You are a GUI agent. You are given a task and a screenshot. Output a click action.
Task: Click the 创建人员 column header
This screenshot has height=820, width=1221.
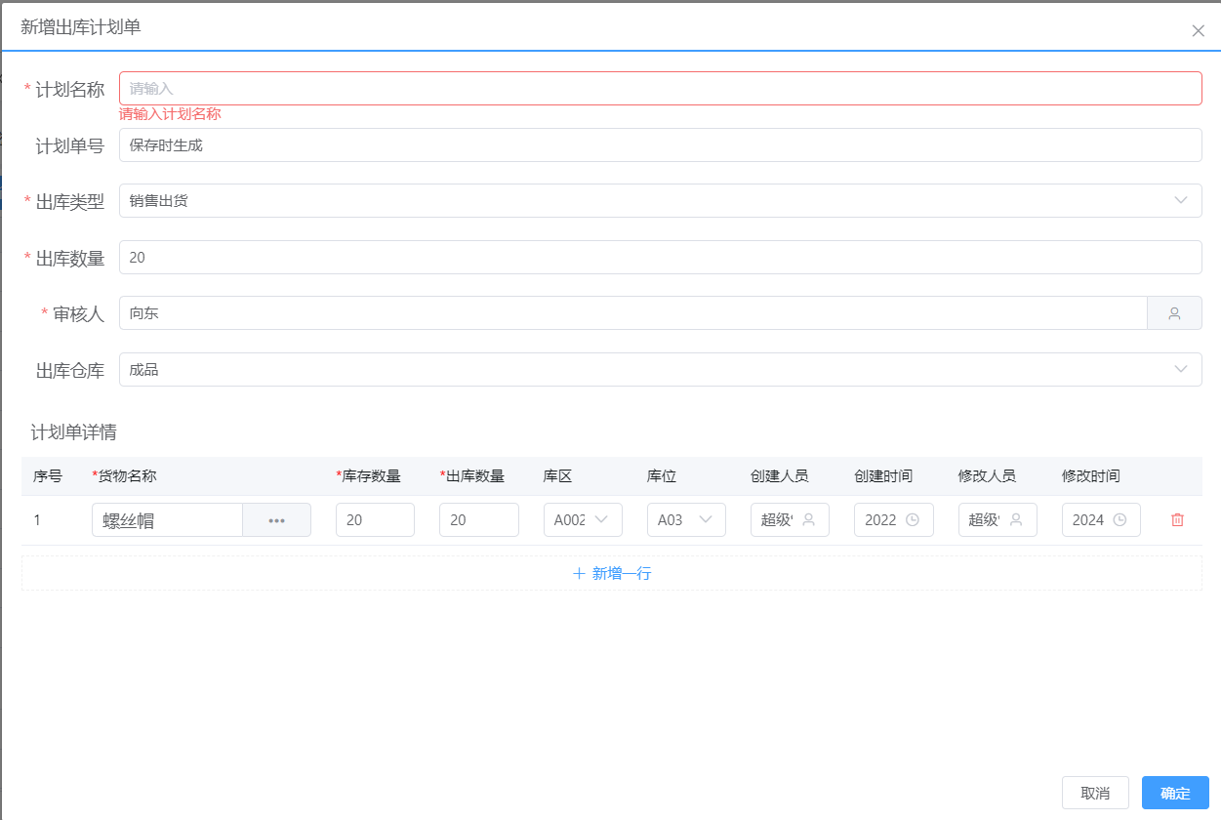coord(779,476)
